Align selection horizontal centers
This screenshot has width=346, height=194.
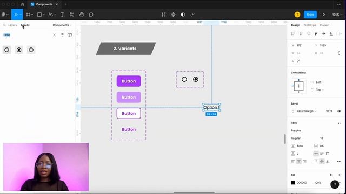301,33
